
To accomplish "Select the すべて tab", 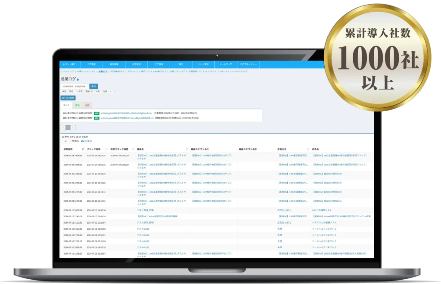I will click(66, 105).
